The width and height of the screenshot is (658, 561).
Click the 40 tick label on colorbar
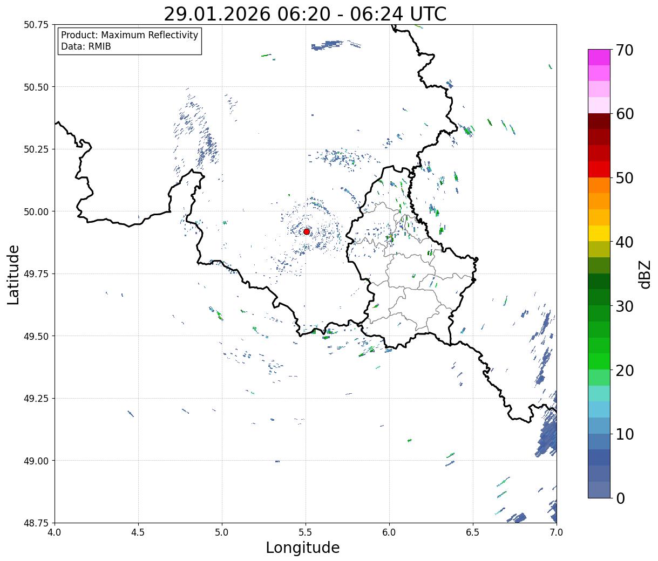pyautogui.click(x=625, y=242)
